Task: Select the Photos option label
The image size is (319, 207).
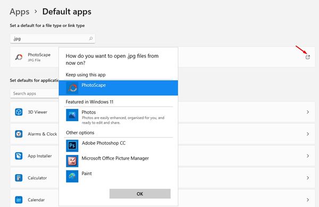Action: point(89,112)
